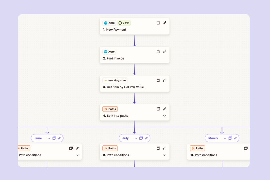
Task: Open the June path dropdown arrow
Action: click(x=49, y=138)
